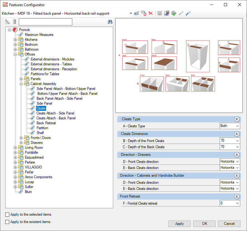Click the Drawers folder icon
Screen dimensions: 247x231
(27, 143)
